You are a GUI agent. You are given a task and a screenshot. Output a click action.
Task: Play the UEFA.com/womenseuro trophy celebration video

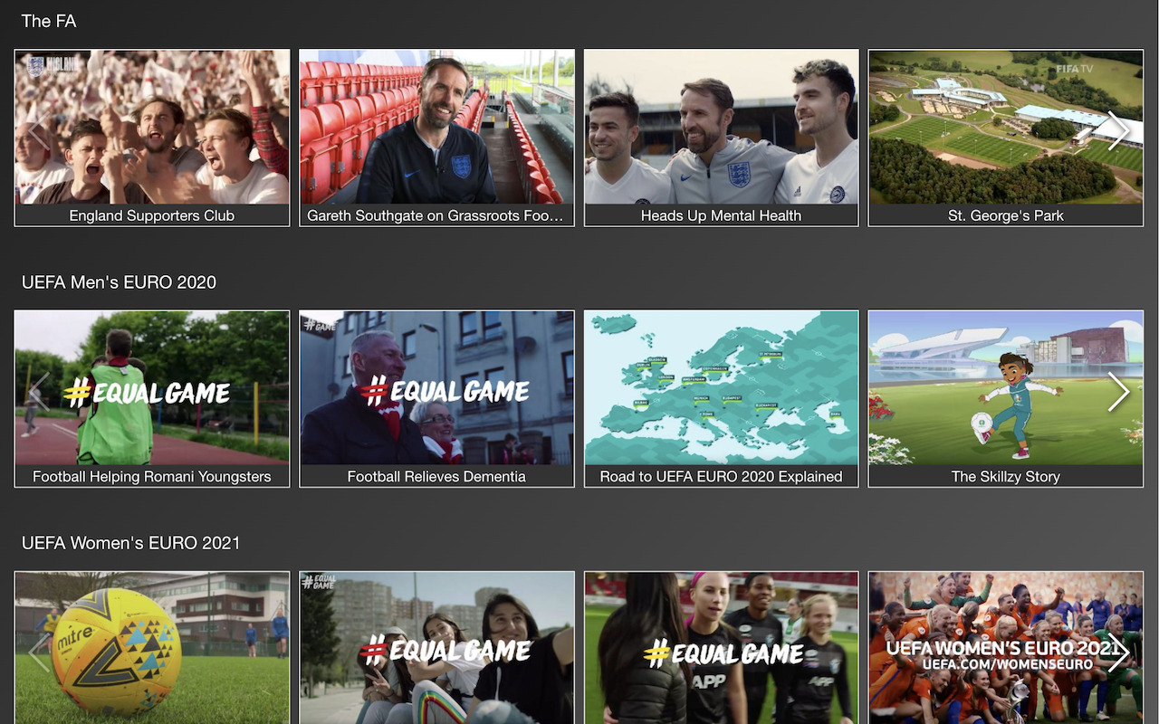[1005, 647]
